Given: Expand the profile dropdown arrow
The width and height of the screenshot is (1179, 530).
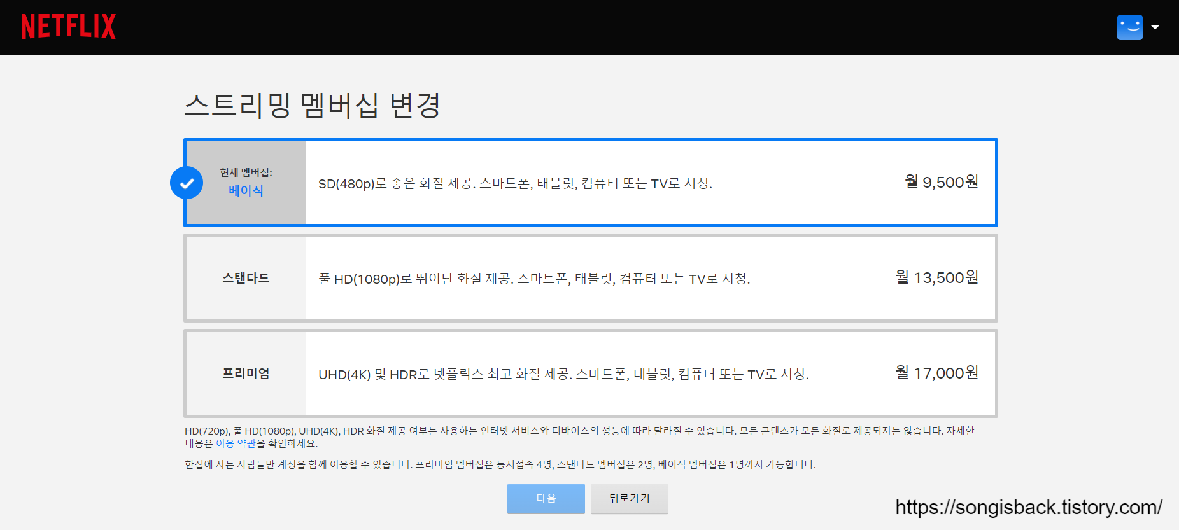Looking at the screenshot, I should [x=1155, y=27].
